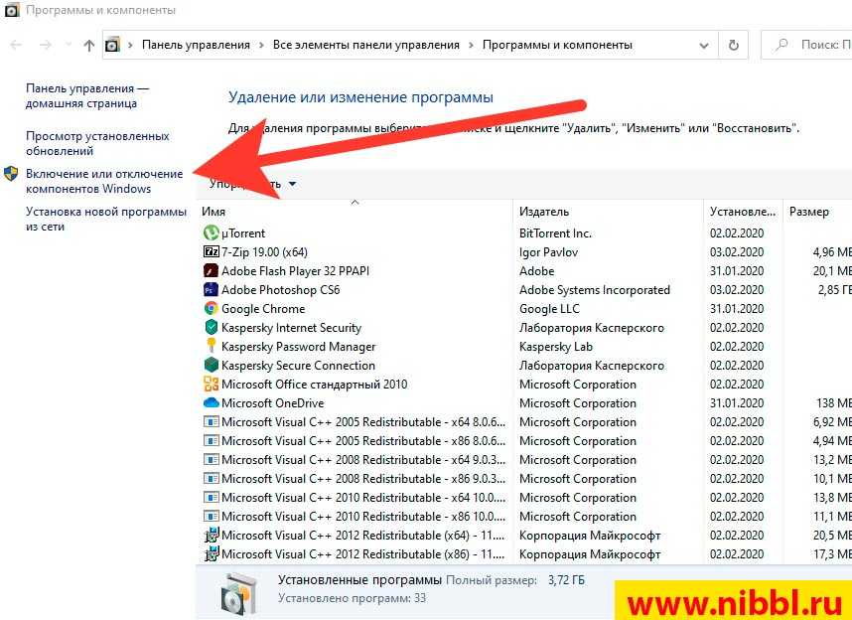Sort by the Установлено date column header
This screenshot has width=852, height=620.
pyautogui.click(x=743, y=212)
